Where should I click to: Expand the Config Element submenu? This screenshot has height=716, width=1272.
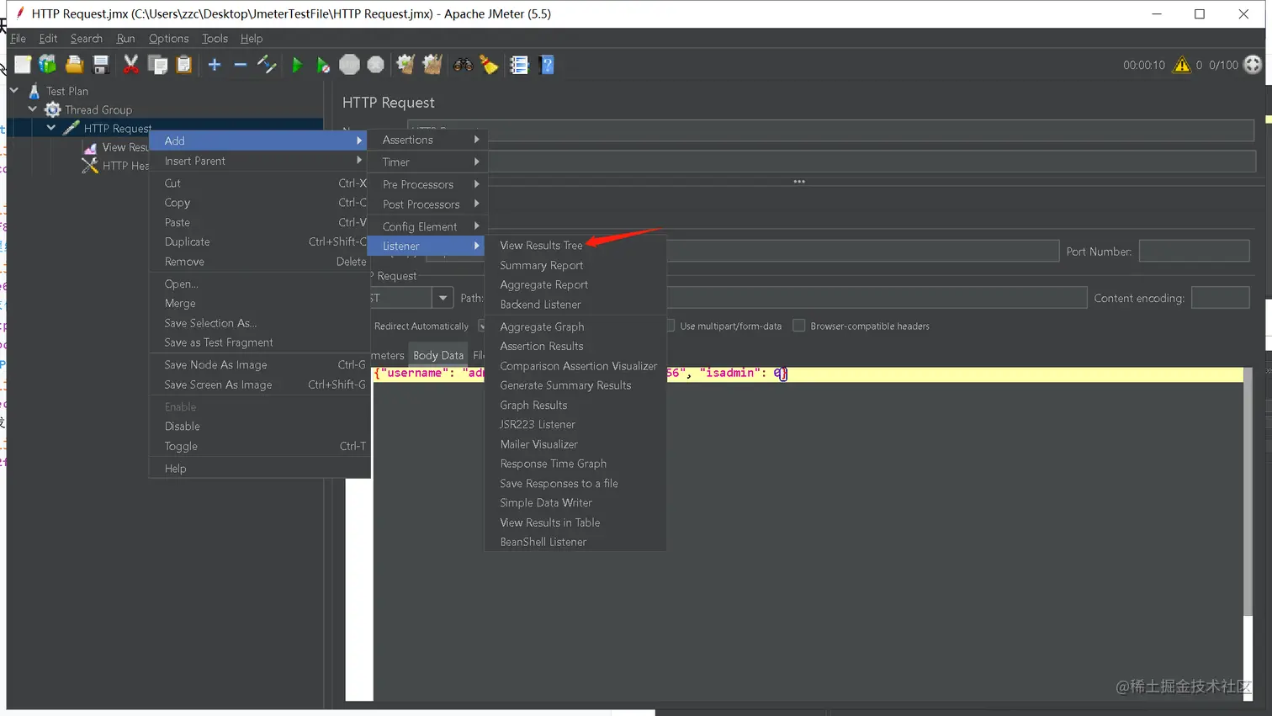(x=427, y=226)
